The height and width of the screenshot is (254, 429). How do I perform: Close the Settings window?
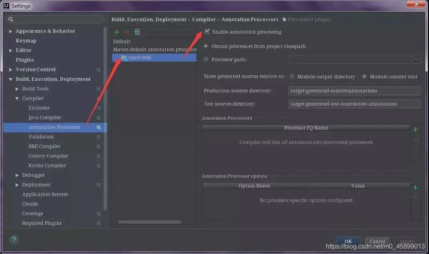click(x=416, y=4)
